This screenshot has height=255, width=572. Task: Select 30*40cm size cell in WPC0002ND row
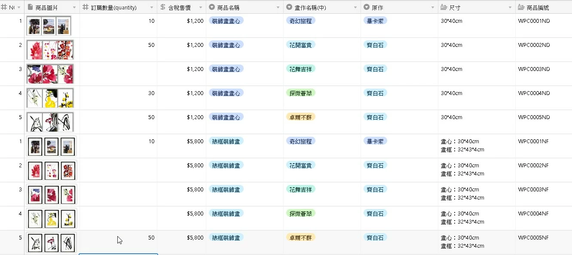point(477,50)
